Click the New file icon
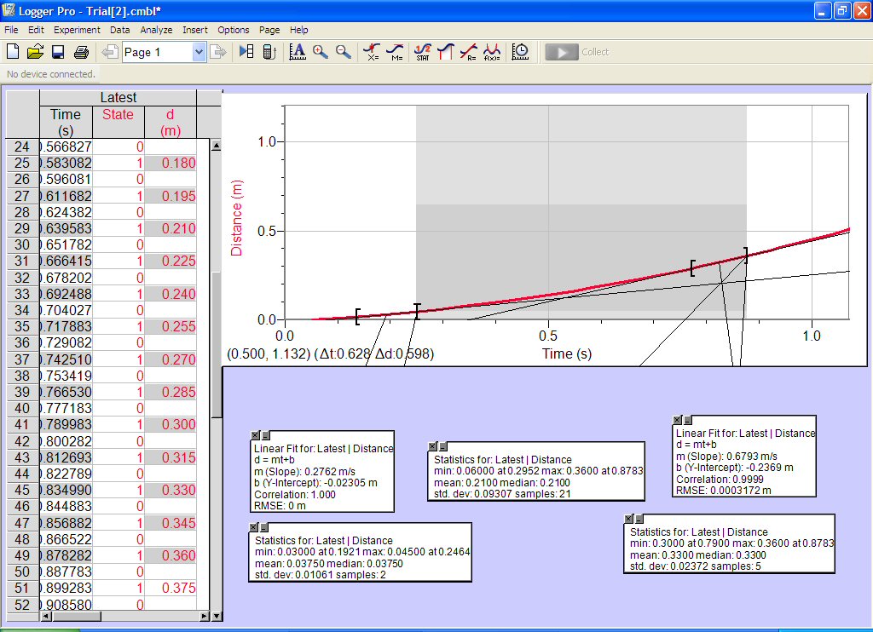The width and height of the screenshot is (873, 632). [x=13, y=52]
